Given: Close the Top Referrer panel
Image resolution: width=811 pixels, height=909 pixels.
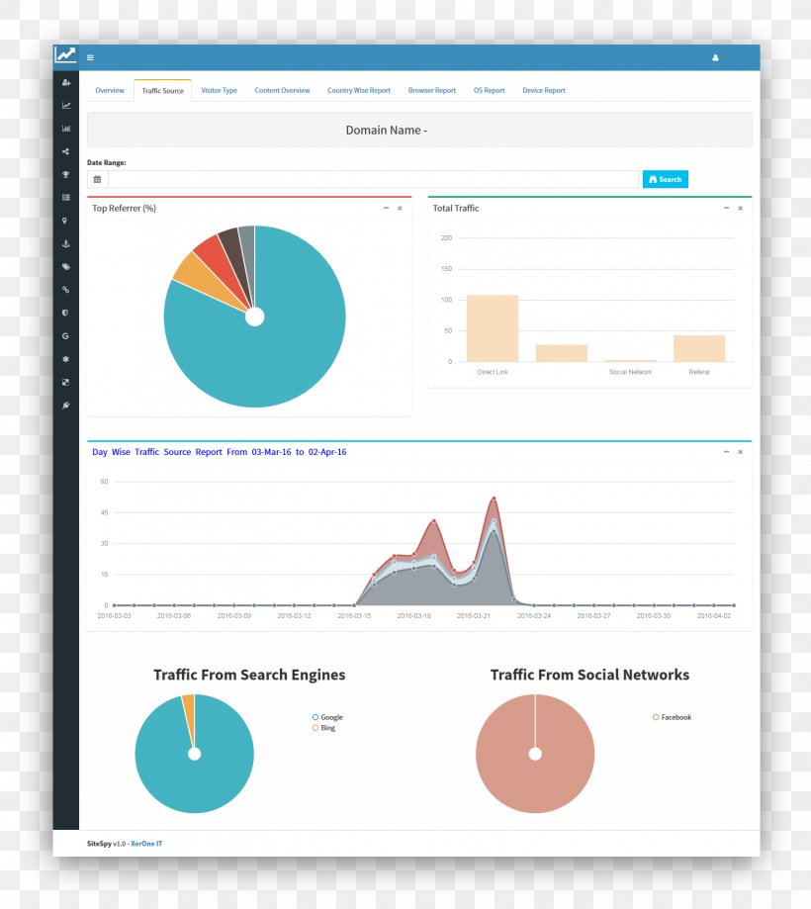Looking at the screenshot, I should [x=400, y=208].
